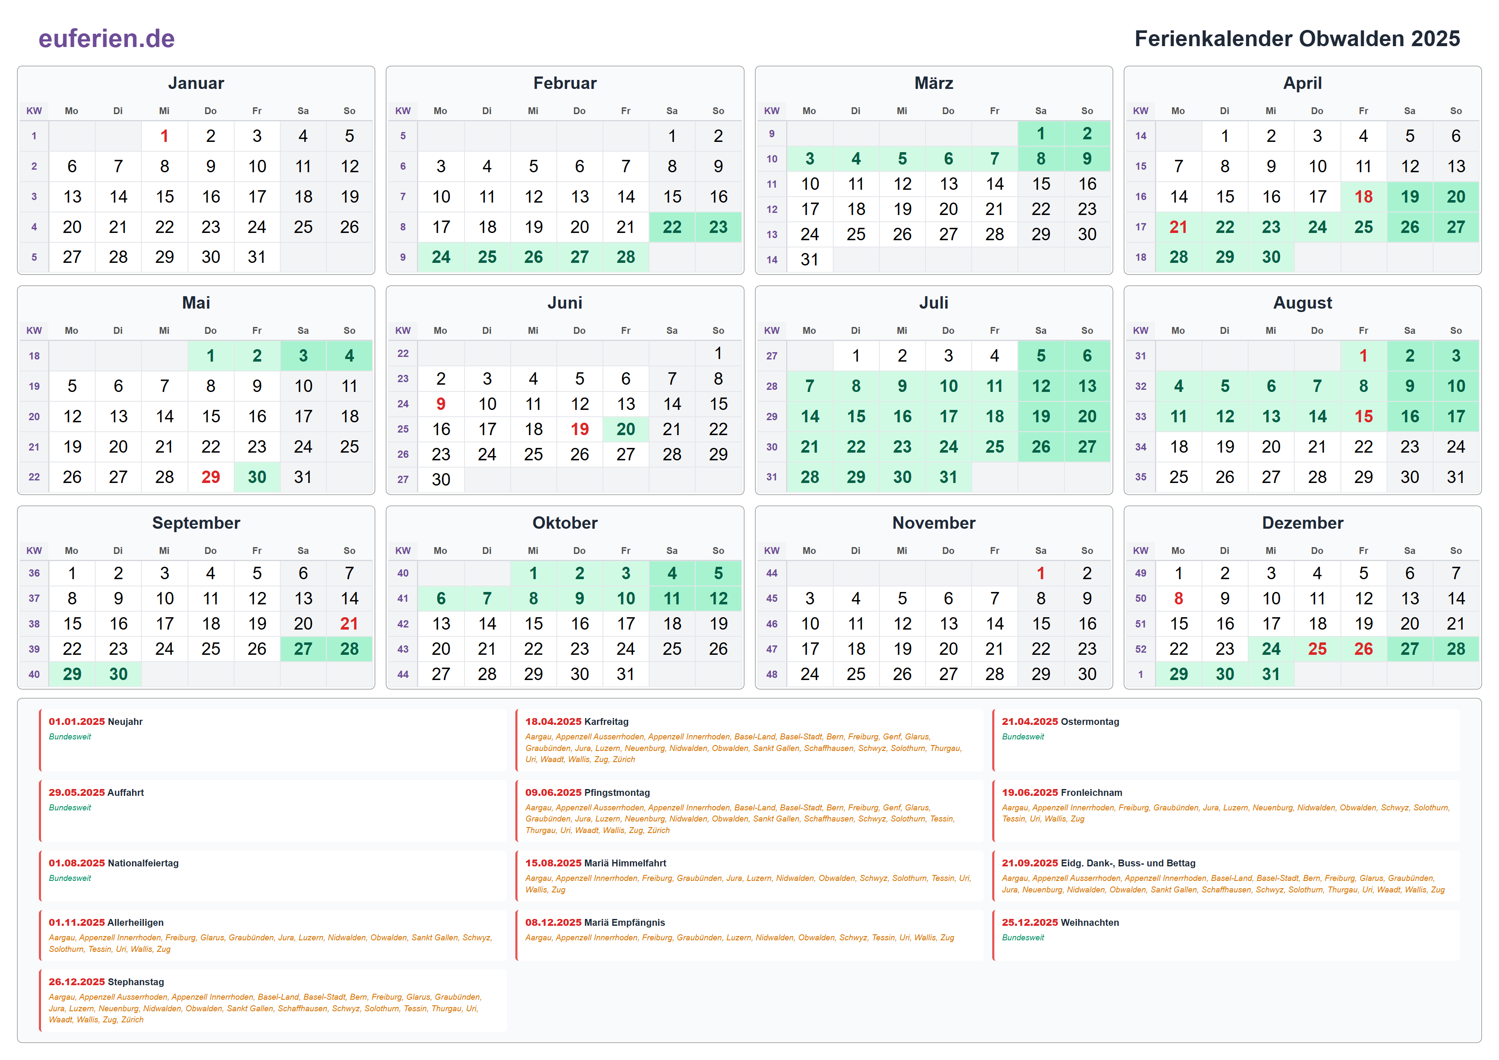Screen dimensions: 1499x1060
Task: Open the 09.06.2025 Pfingstmontag holiday entry
Action: [749, 811]
